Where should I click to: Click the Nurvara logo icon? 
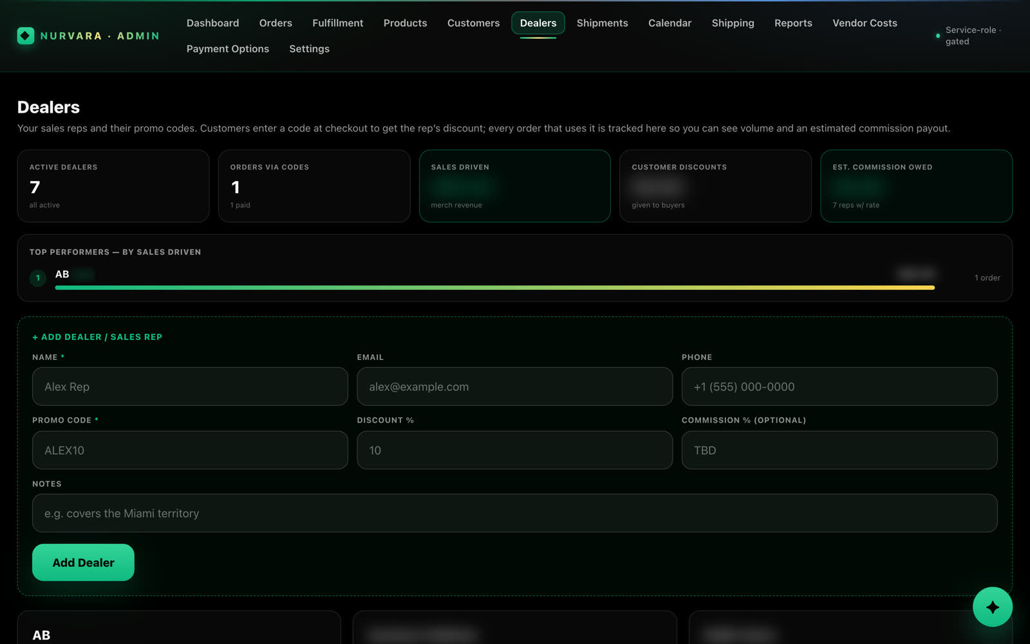click(26, 36)
